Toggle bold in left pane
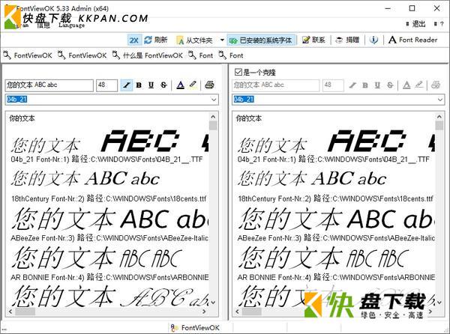 (x=139, y=85)
